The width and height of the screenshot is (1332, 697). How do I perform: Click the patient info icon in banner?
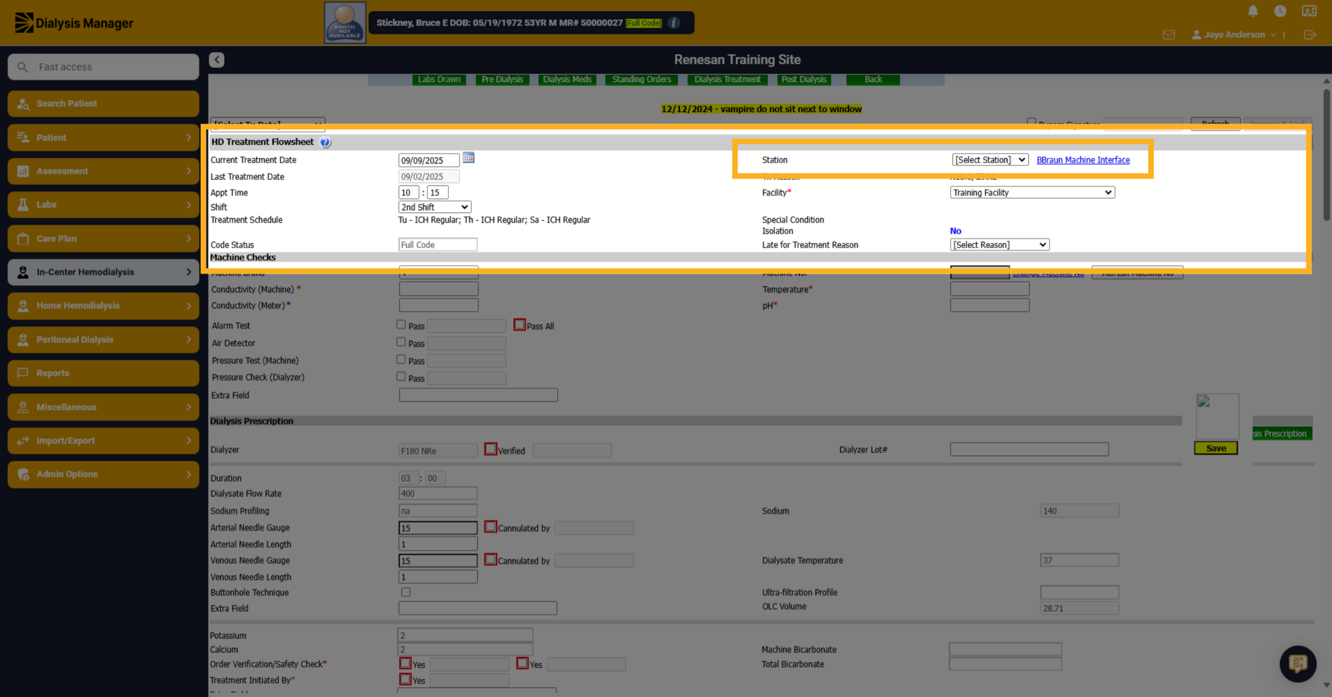(x=674, y=23)
